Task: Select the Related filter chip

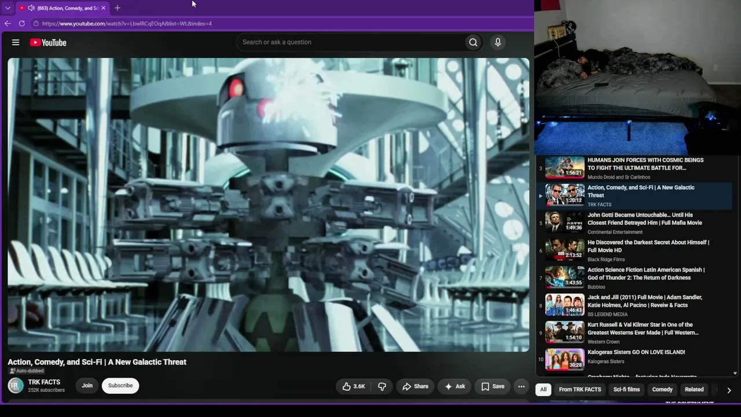Action: [x=694, y=390]
